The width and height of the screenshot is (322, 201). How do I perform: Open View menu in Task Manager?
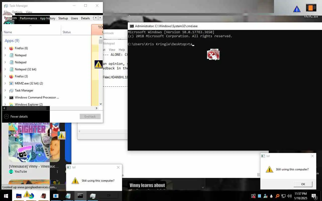[29, 12]
